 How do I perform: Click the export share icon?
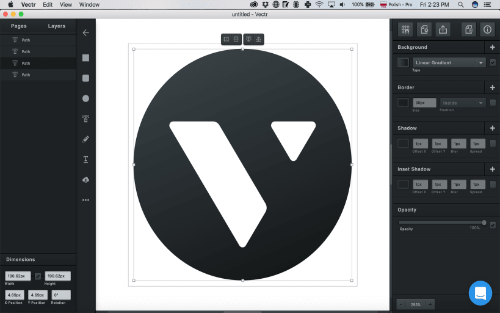tap(443, 29)
